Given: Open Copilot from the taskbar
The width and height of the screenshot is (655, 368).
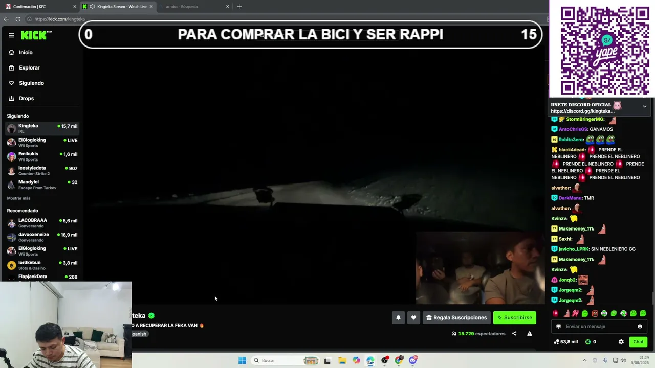Looking at the screenshot, I should point(356,360).
